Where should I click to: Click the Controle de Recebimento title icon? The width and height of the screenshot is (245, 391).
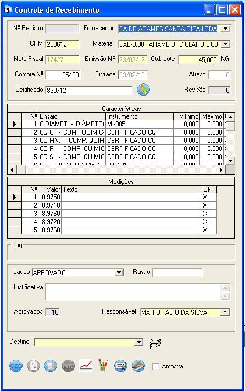[8, 10]
